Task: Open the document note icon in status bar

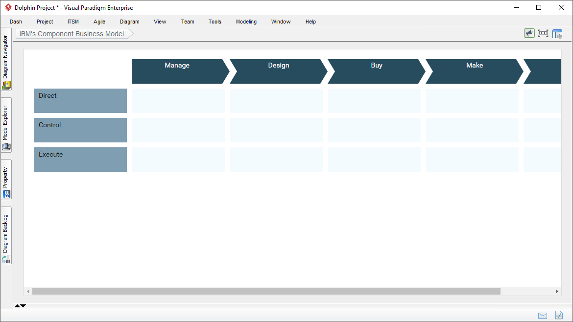Action: [x=559, y=315]
